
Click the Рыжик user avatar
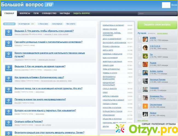[x=145, y=64]
